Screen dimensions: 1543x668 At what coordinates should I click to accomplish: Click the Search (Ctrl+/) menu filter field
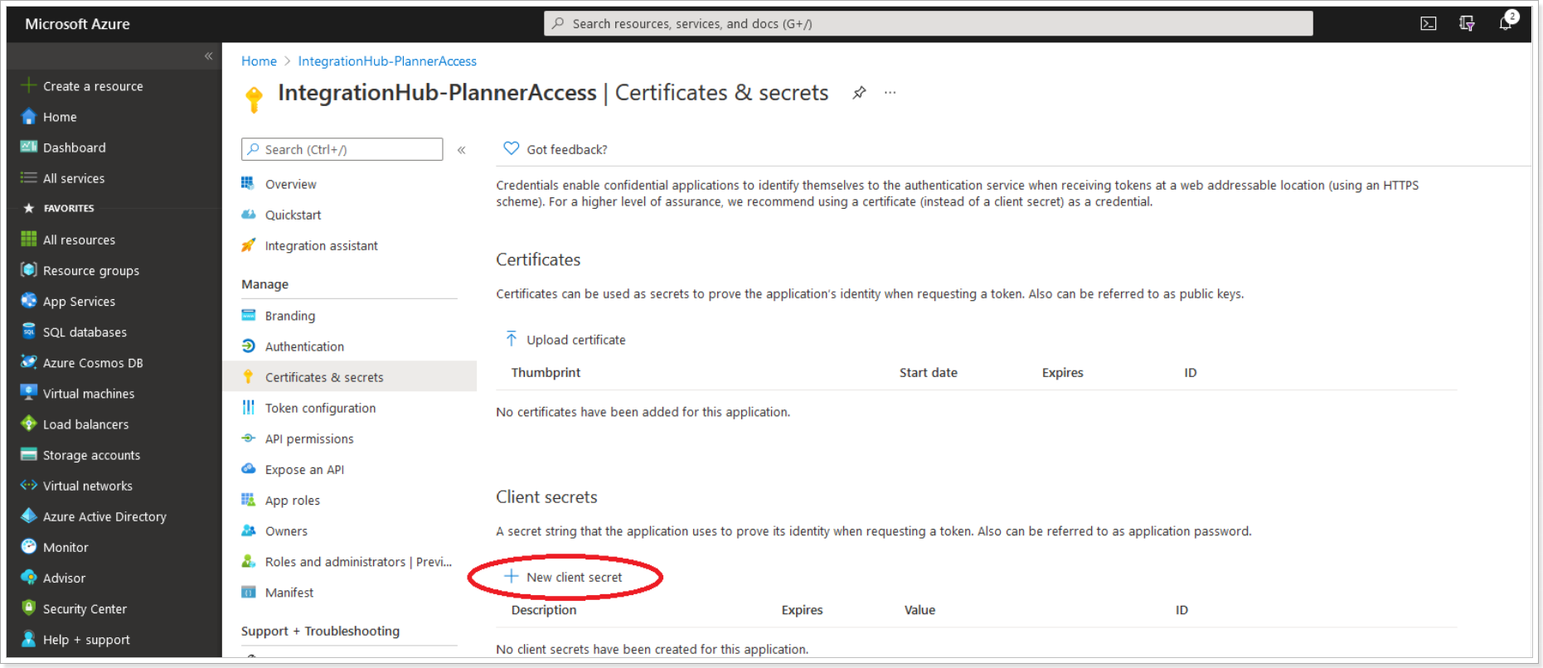pyautogui.click(x=342, y=149)
